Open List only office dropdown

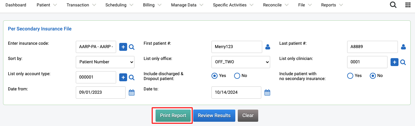click(x=241, y=62)
